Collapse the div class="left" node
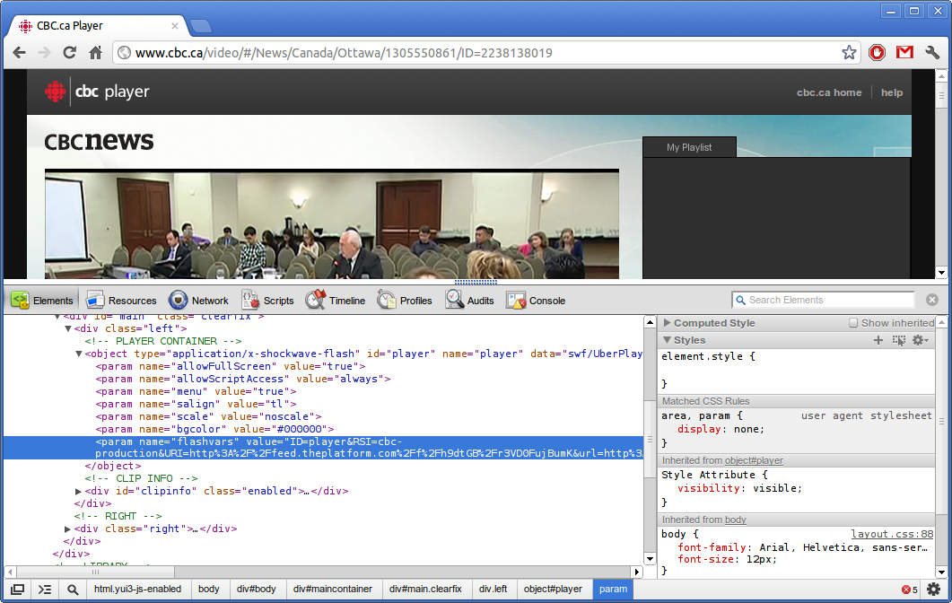This screenshot has height=603, width=952. click(x=68, y=328)
